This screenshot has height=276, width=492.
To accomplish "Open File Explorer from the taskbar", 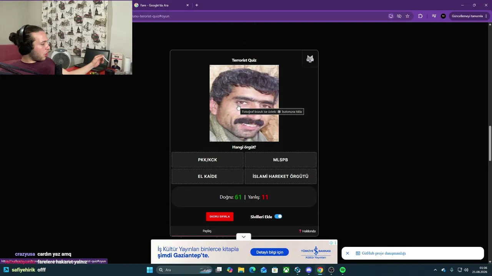I will pos(241,270).
